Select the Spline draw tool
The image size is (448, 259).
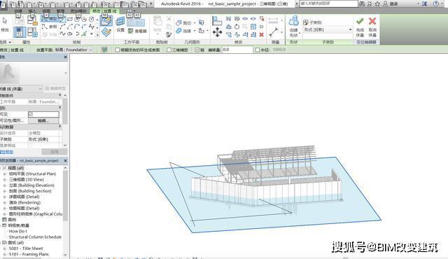coord(92,27)
